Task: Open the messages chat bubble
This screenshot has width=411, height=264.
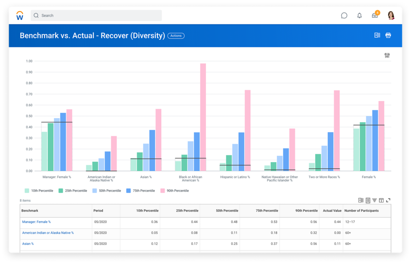Action: pos(344,15)
